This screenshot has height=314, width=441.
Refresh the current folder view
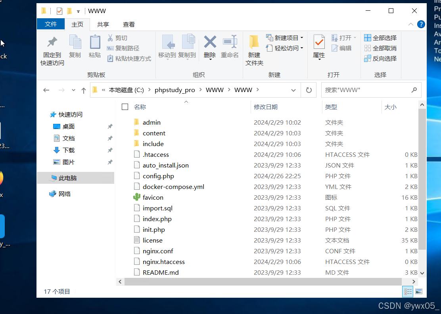click(x=309, y=90)
